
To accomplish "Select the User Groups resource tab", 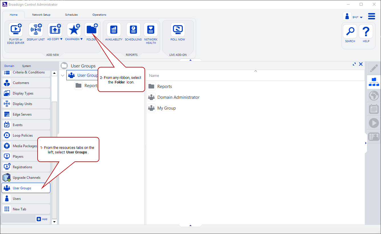I will (26, 188).
